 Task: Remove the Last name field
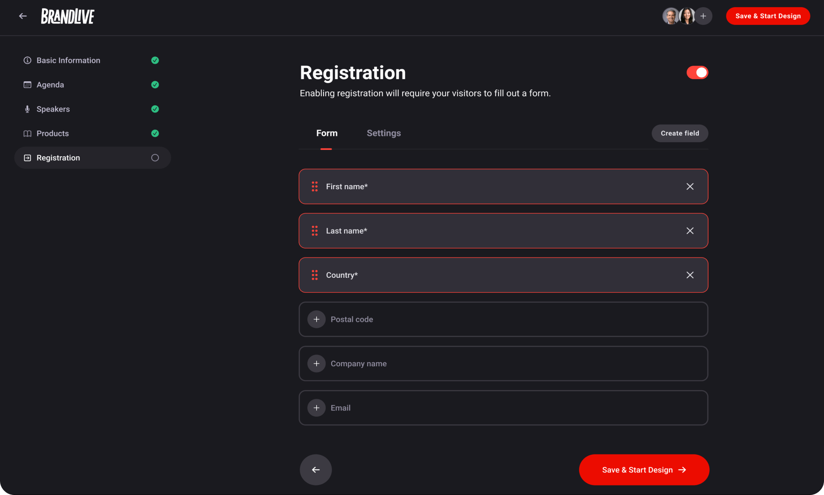coord(690,231)
